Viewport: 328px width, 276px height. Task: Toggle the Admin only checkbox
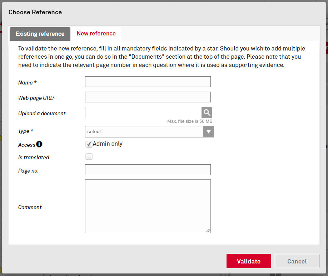89,144
